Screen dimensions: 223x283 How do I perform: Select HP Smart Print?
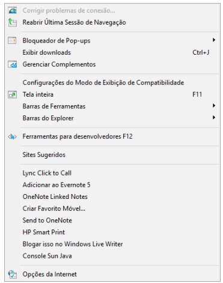(112, 232)
